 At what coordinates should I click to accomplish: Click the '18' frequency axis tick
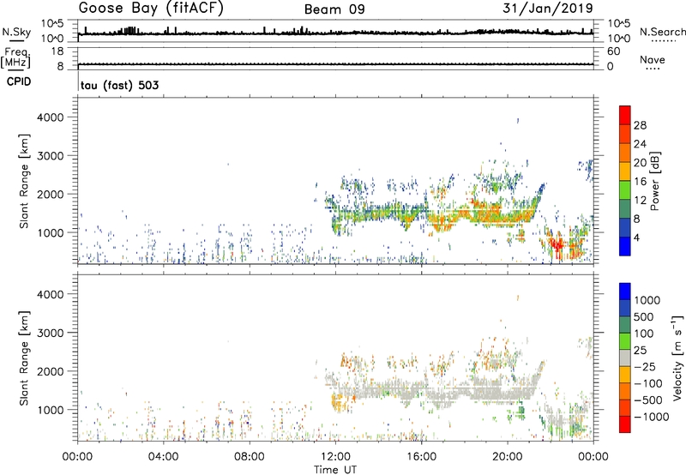pyautogui.click(x=58, y=51)
